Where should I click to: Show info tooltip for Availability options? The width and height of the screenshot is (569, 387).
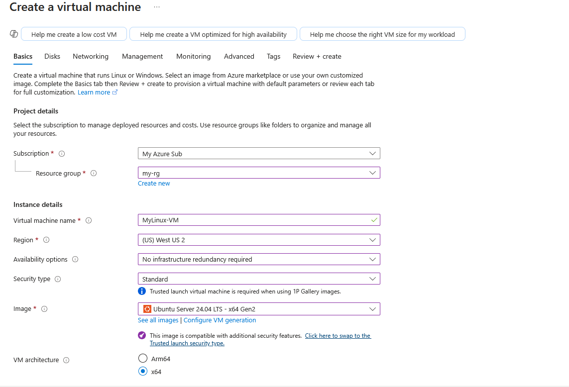[x=75, y=259]
